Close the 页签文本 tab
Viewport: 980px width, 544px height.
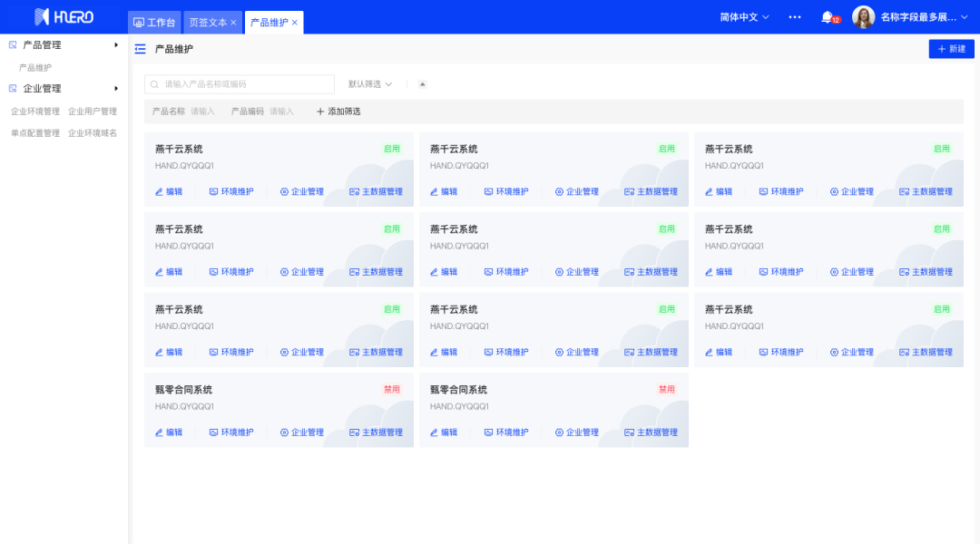[233, 23]
